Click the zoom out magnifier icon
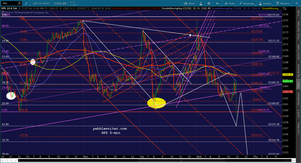 (x=11, y=160)
